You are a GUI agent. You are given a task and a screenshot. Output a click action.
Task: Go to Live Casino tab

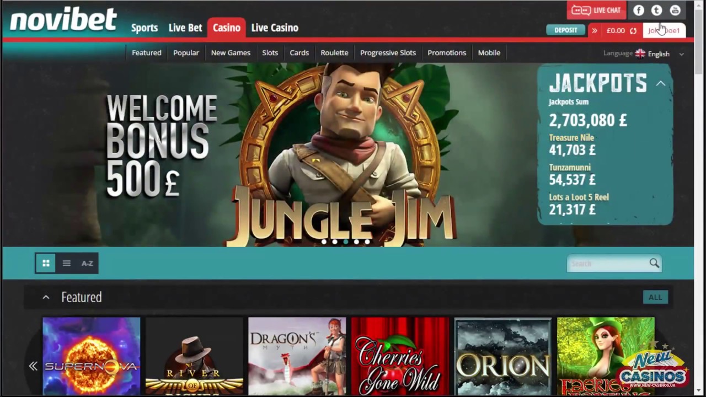tap(275, 28)
